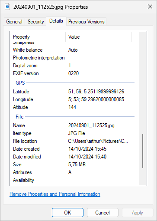Switch to the General tab

14,22
